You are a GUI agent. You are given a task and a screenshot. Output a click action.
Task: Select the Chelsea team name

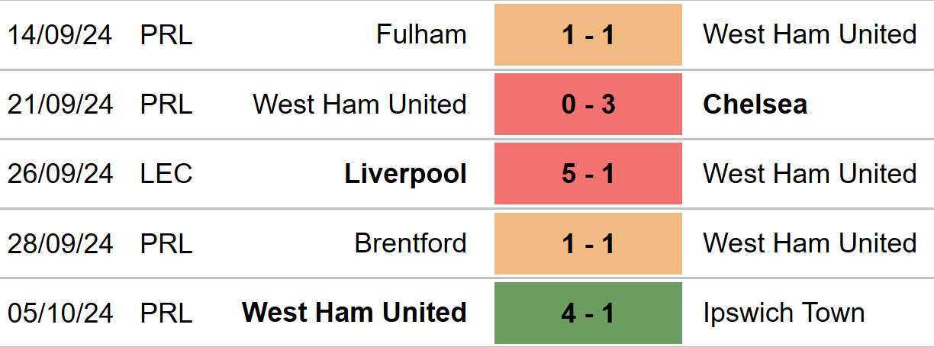click(x=755, y=104)
